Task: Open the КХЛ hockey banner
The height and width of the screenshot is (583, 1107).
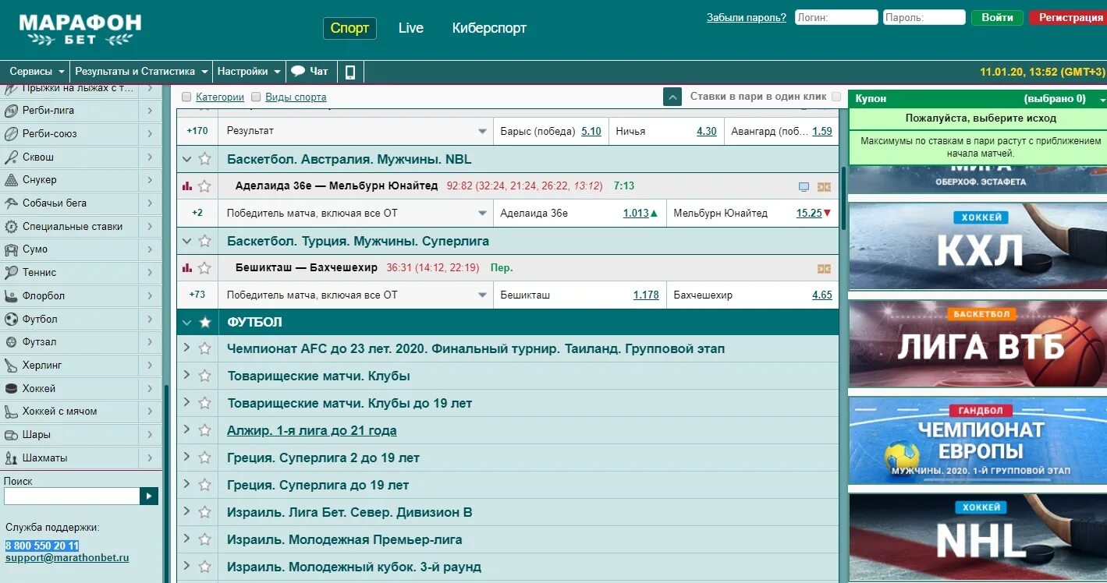Action: click(x=977, y=246)
